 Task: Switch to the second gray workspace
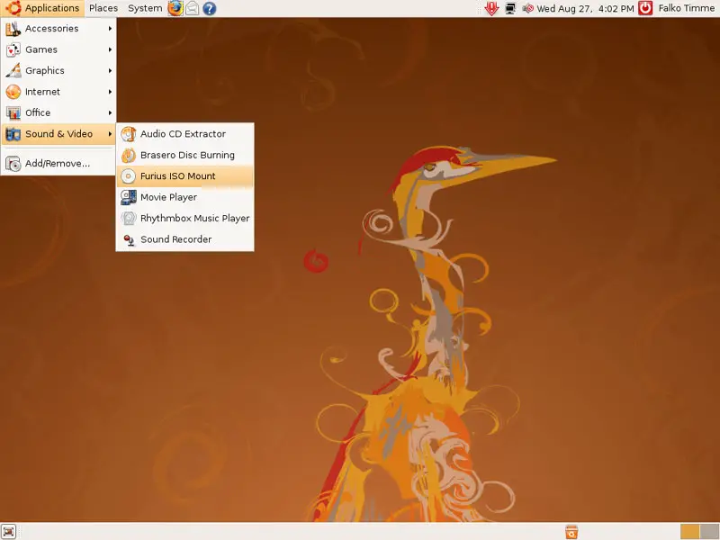tap(709, 531)
